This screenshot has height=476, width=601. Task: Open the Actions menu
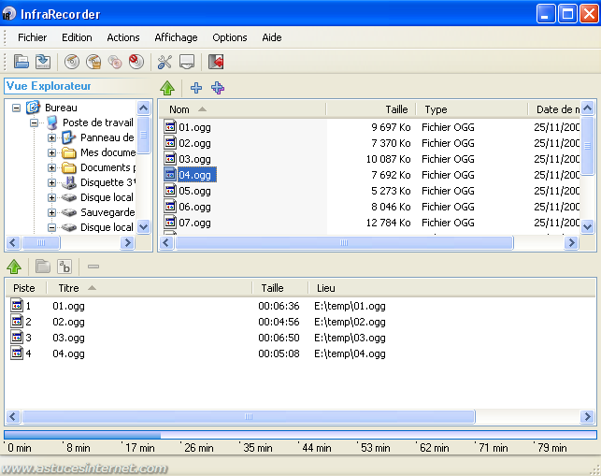point(123,37)
